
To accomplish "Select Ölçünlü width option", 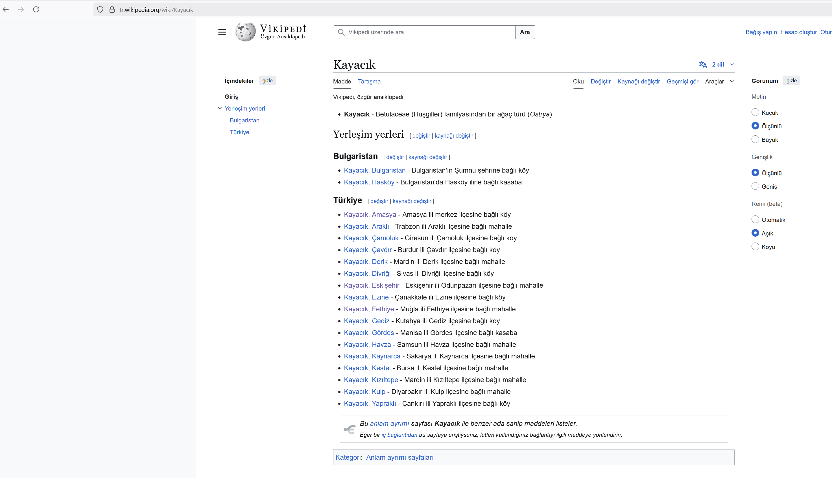I will [755, 173].
